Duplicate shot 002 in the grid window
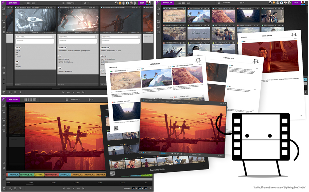This screenshot has width=309, height=192. click(205, 8)
